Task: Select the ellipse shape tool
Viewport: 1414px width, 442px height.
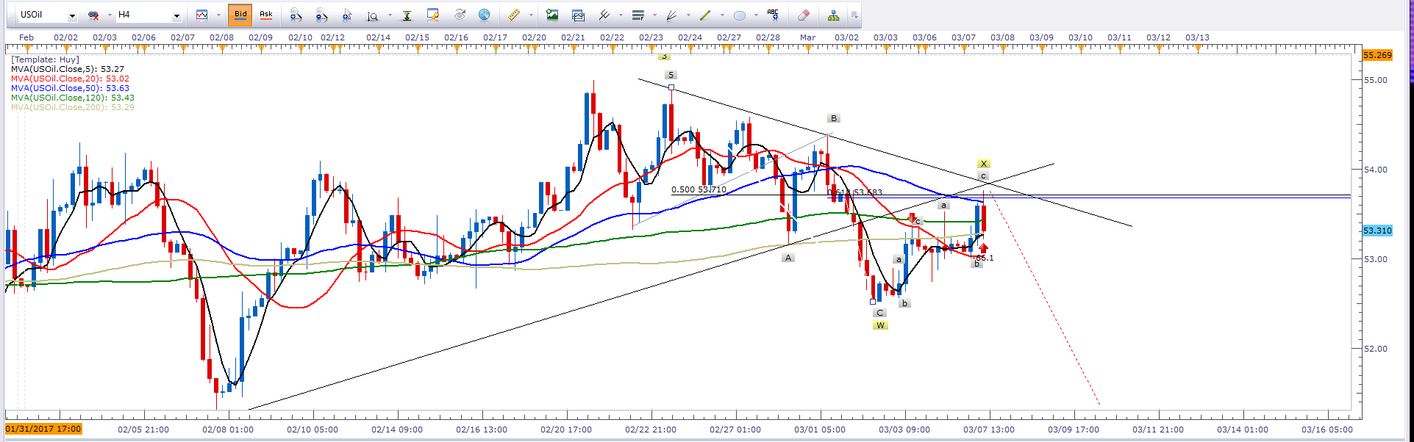Action: coord(740,15)
